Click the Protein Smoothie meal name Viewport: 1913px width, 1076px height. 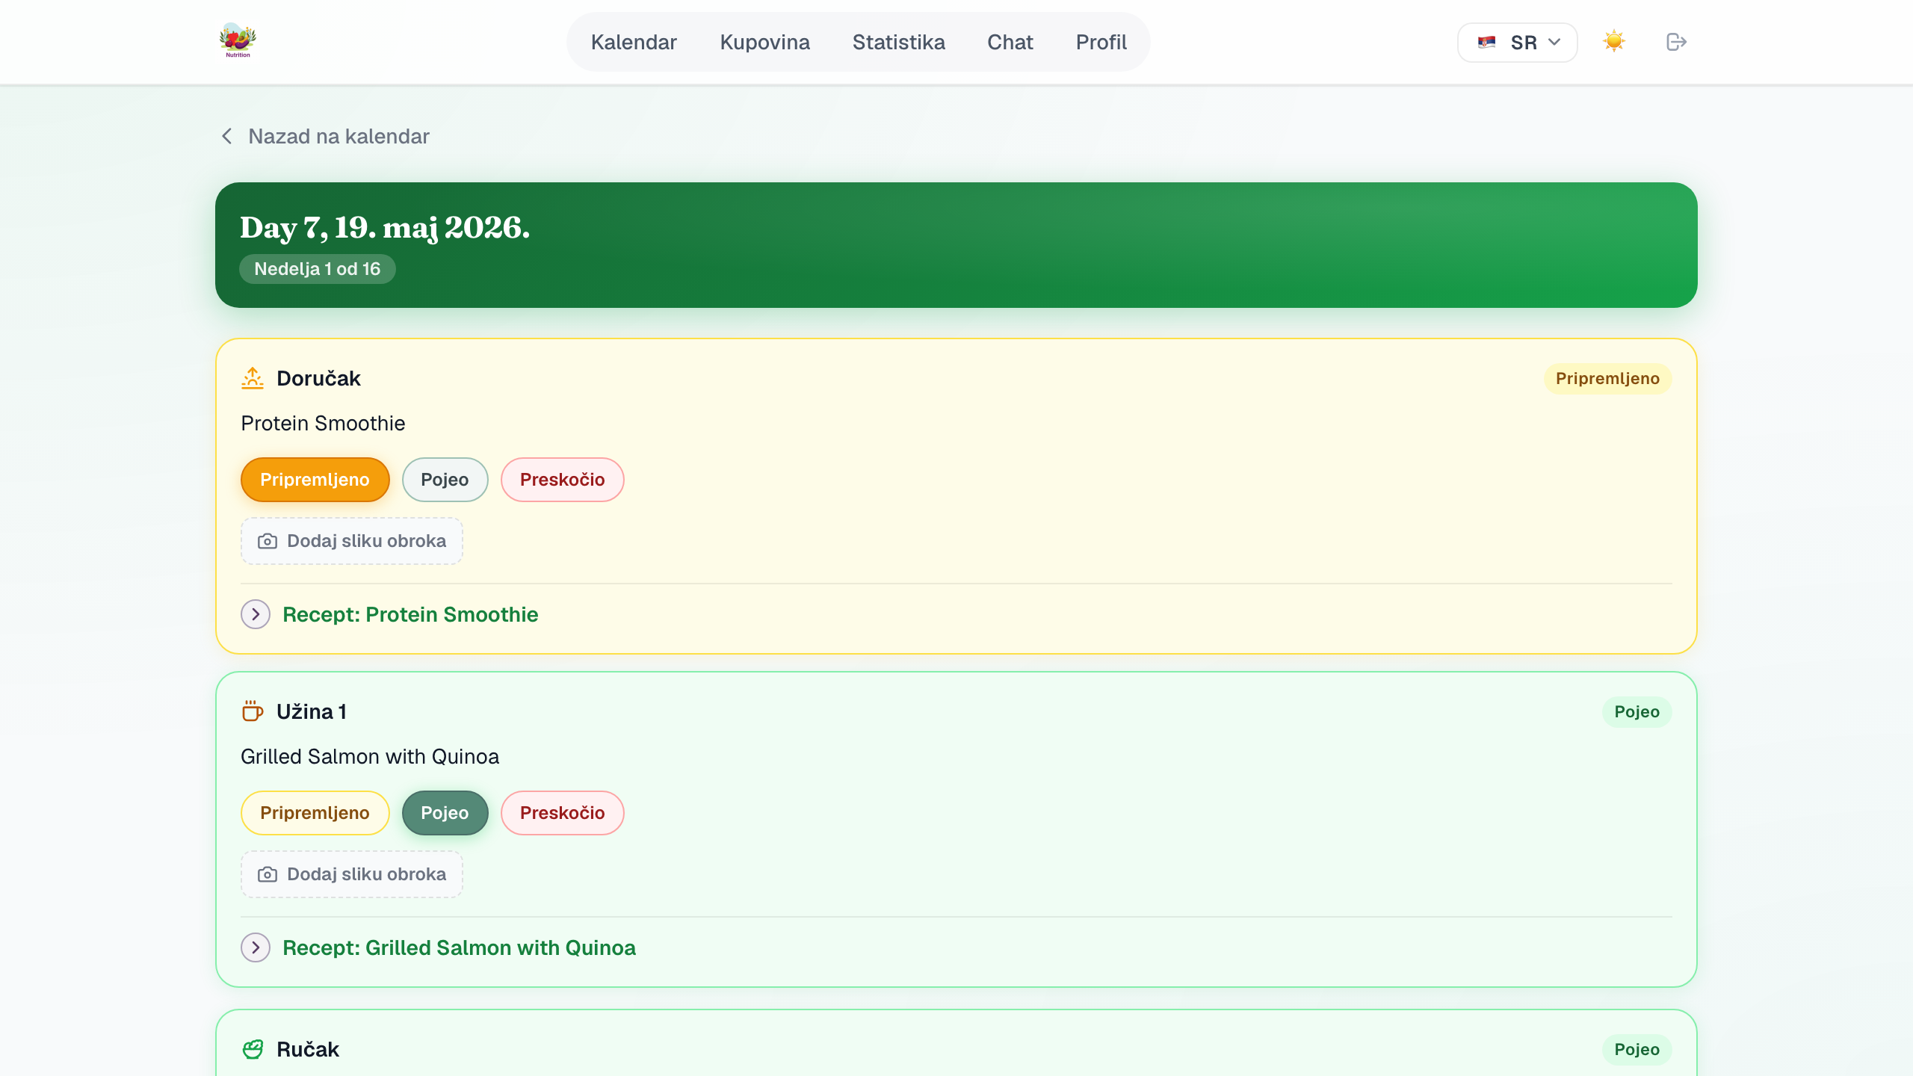point(323,423)
